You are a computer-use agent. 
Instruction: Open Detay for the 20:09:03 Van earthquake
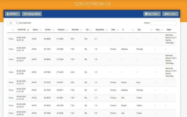point(11,113)
